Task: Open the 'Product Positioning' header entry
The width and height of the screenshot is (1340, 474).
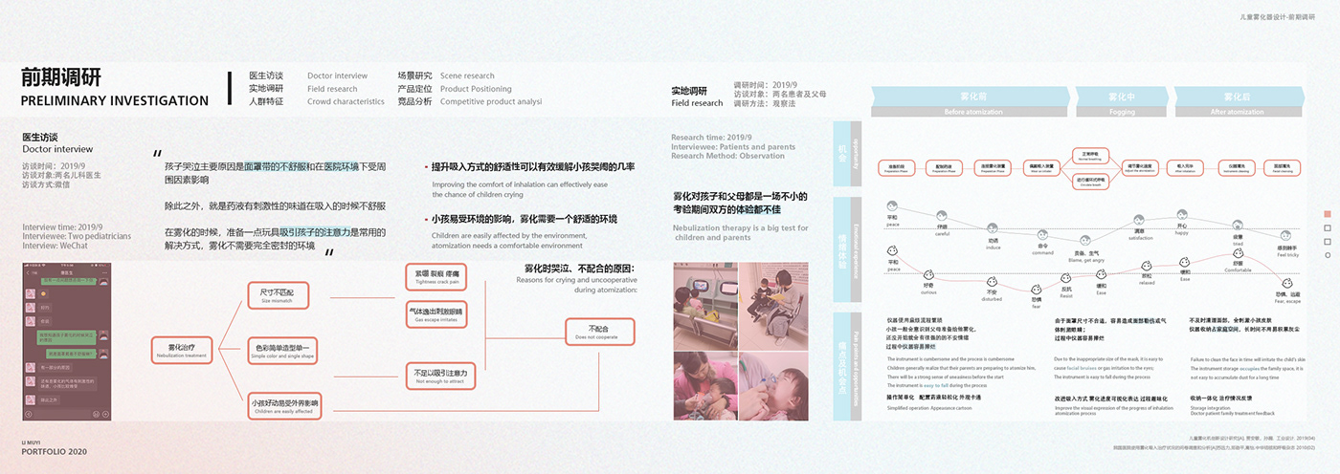Action: 476,89
